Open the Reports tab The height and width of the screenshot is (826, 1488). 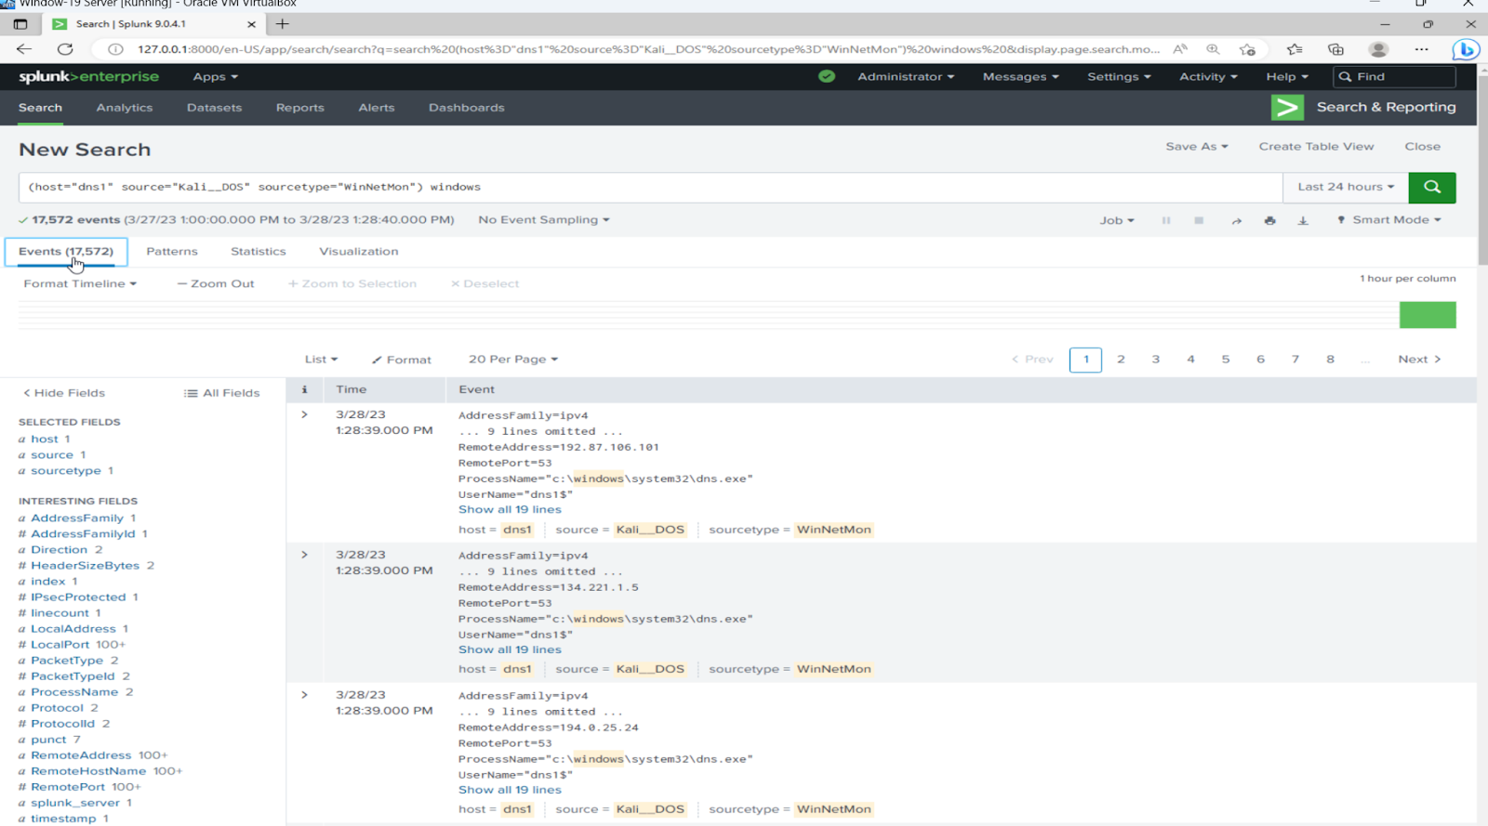[300, 108]
